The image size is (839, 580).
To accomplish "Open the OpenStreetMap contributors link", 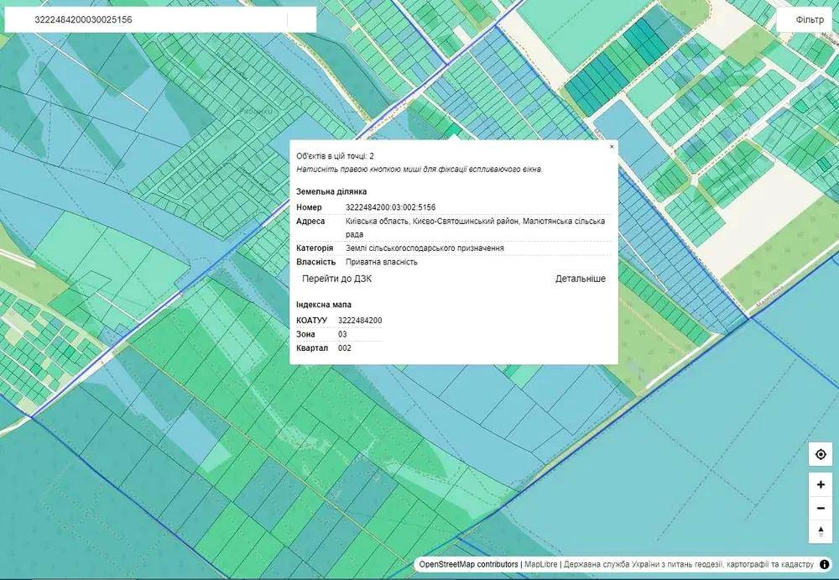I will click(468, 565).
